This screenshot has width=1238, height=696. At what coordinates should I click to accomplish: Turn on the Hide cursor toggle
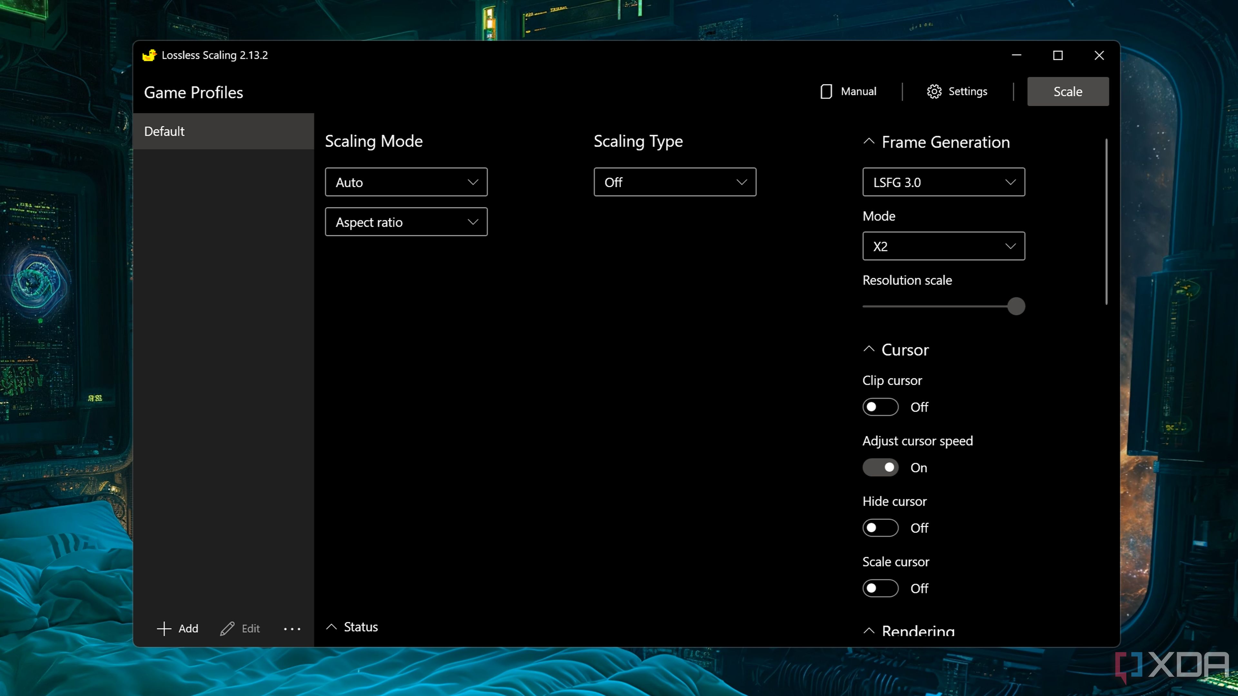pos(880,528)
